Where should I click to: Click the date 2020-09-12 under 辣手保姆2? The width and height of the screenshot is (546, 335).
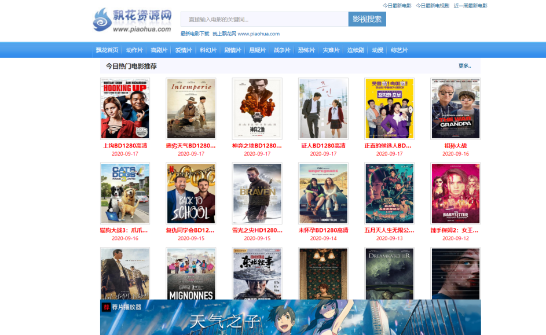click(x=456, y=238)
